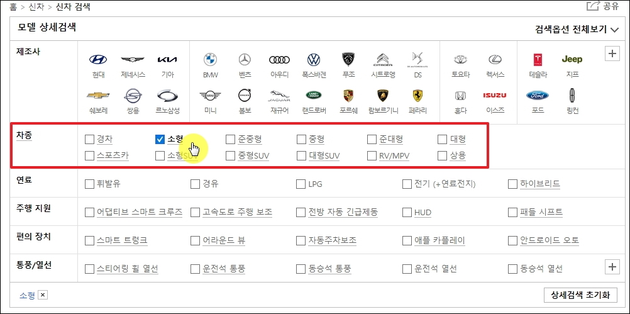The width and height of the screenshot is (630, 314).
Task: Reset filters with 상세검색 초기화 button
Action: point(581,294)
